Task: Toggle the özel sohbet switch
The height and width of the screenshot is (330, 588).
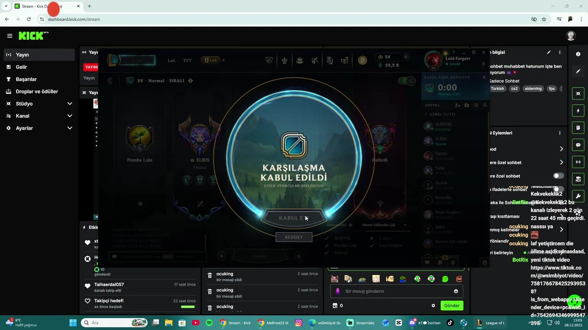Action: 559,176
